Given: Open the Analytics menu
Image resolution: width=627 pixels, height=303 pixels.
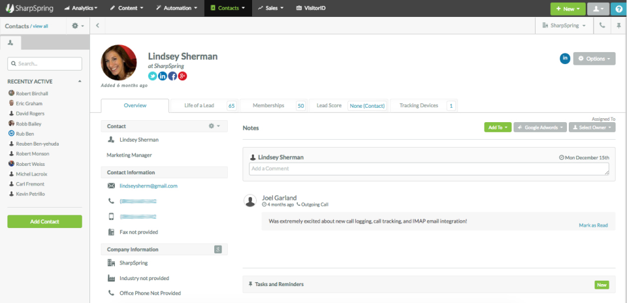Looking at the screenshot, I should pyautogui.click(x=81, y=8).
